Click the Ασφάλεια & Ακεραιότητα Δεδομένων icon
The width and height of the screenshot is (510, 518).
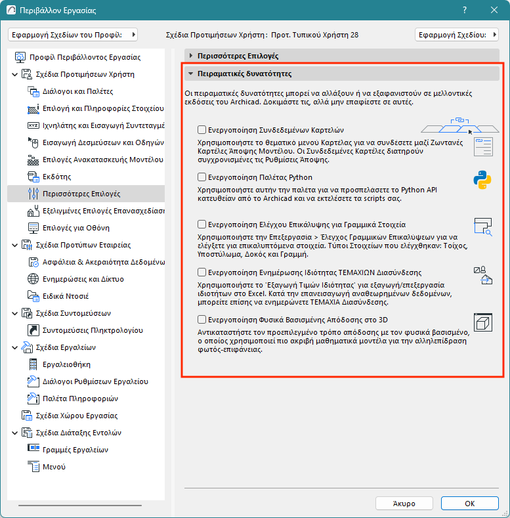tap(33, 262)
